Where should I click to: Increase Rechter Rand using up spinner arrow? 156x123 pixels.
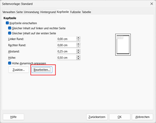click(78, 44)
